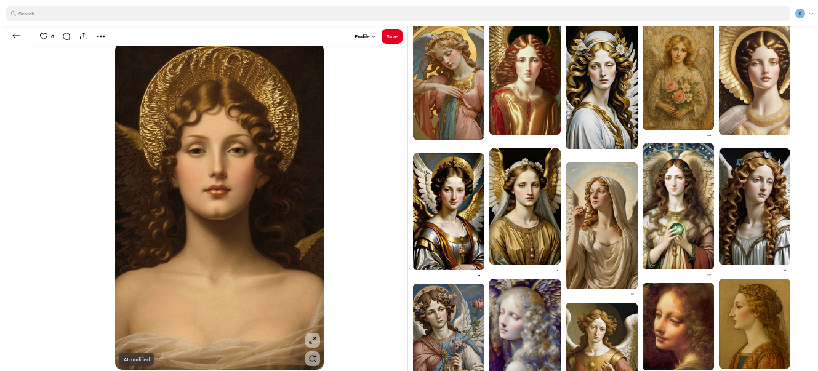This screenshot has width=818, height=371.
Task: Open pin of woman with white flower headband
Action: click(601, 87)
